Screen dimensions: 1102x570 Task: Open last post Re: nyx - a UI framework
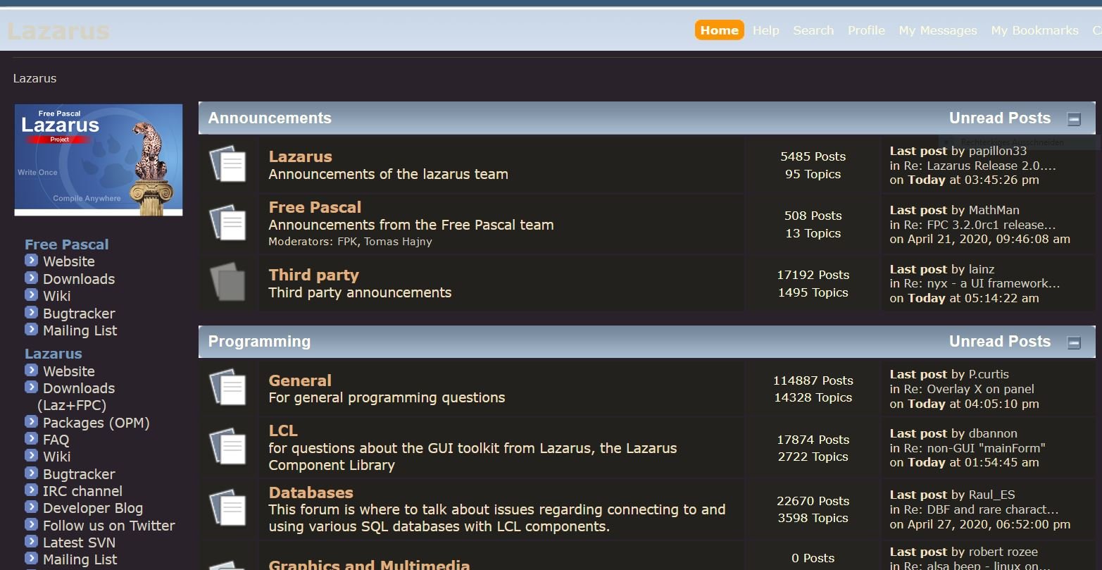pos(982,283)
